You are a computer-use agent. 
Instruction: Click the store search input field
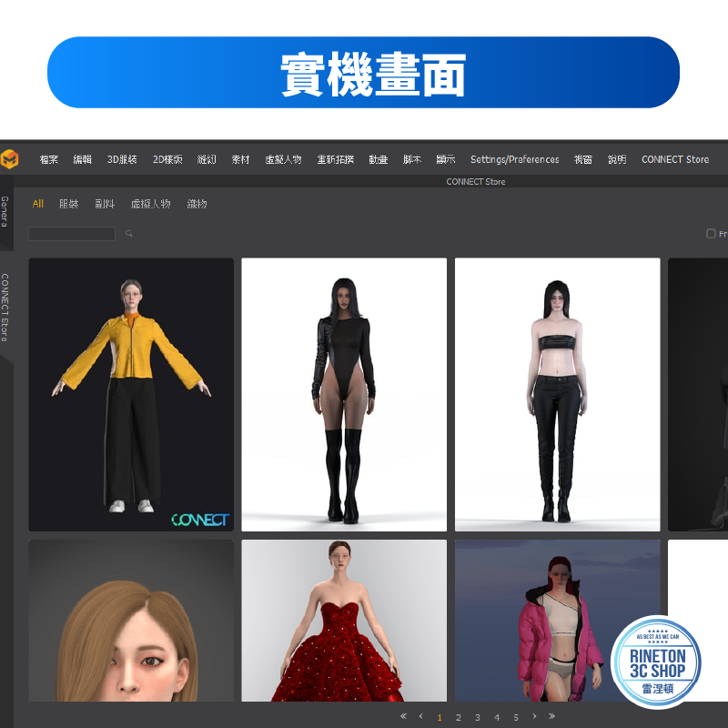pos(72,234)
